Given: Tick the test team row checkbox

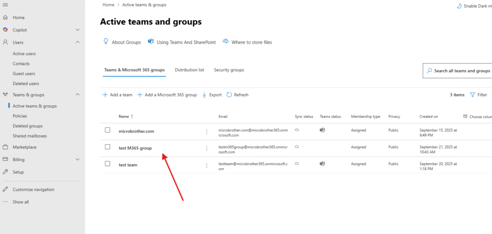Looking at the screenshot, I should 108,164.
